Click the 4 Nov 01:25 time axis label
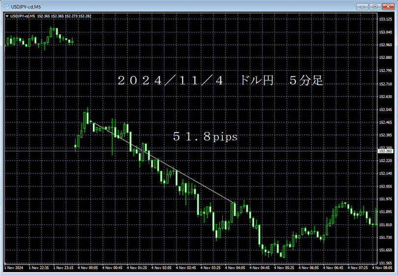 [x=137, y=268]
